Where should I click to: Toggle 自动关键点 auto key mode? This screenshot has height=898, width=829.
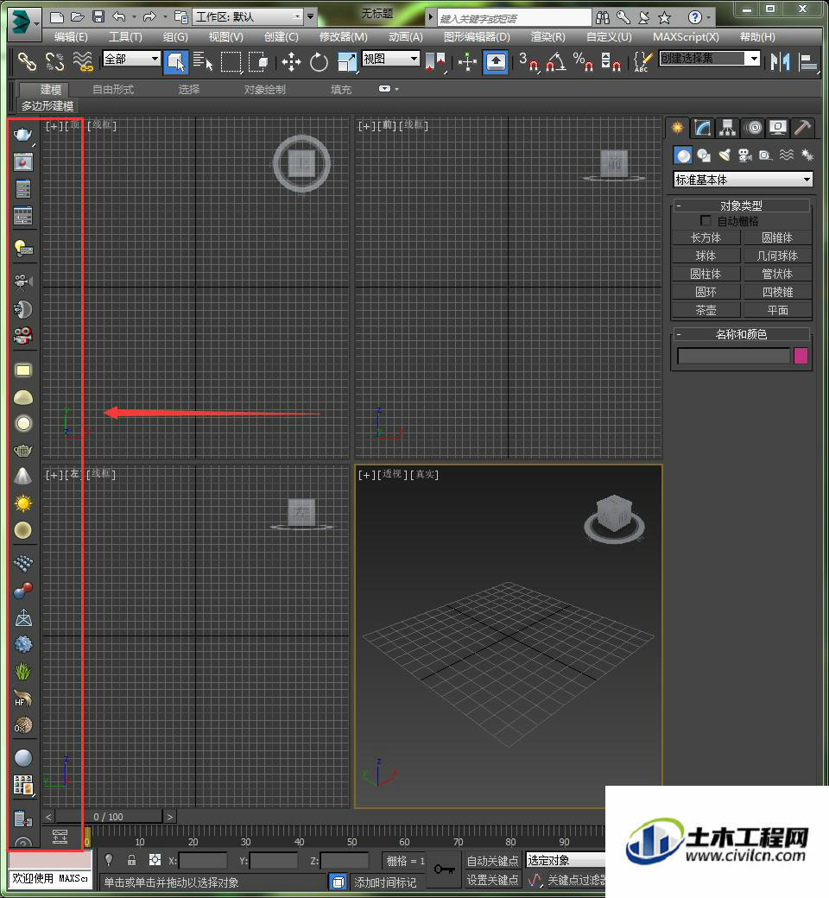pyautogui.click(x=492, y=861)
